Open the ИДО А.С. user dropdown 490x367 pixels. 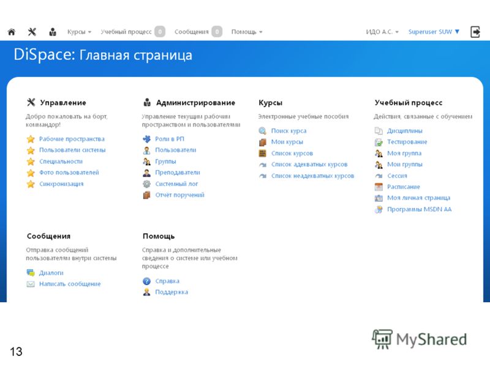[x=382, y=32]
